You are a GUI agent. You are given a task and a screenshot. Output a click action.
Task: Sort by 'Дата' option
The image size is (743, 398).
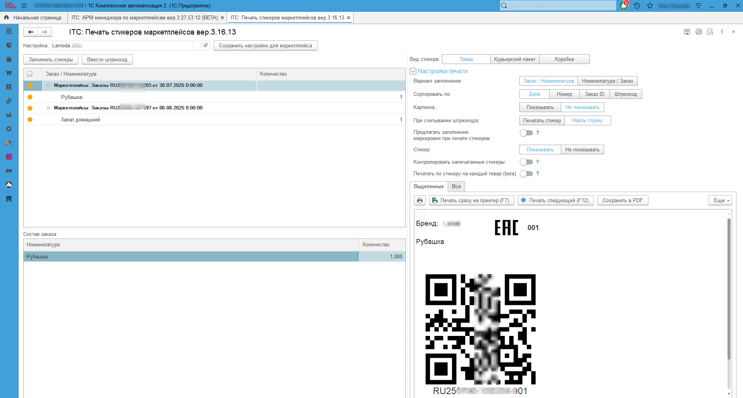[x=534, y=94]
